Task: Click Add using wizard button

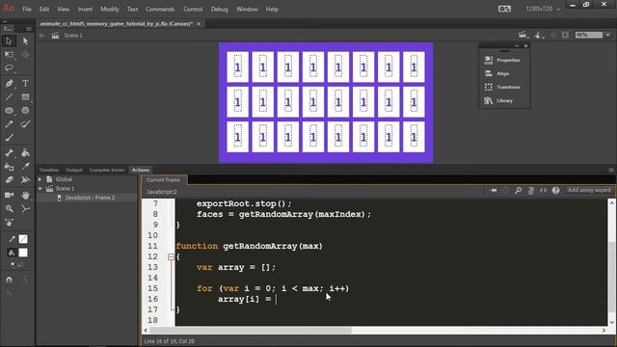Action: pos(589,190)
